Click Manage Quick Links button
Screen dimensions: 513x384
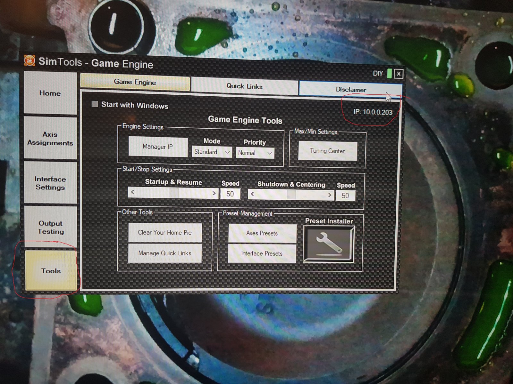[x=165, y=253]
